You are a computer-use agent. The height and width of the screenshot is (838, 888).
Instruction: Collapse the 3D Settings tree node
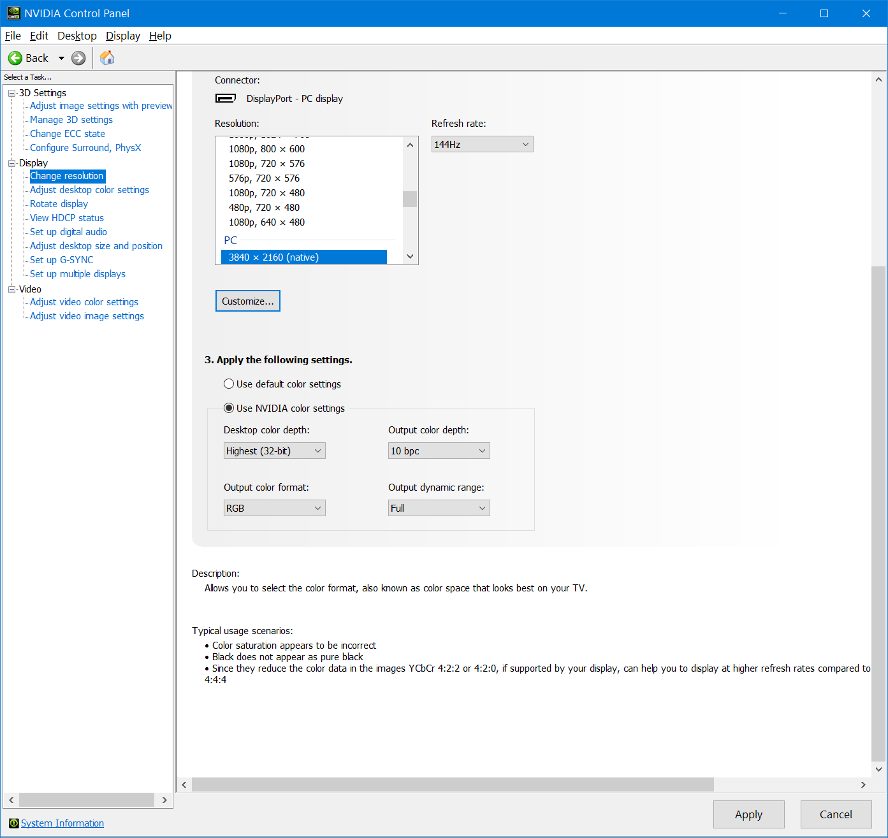[11, 93]
